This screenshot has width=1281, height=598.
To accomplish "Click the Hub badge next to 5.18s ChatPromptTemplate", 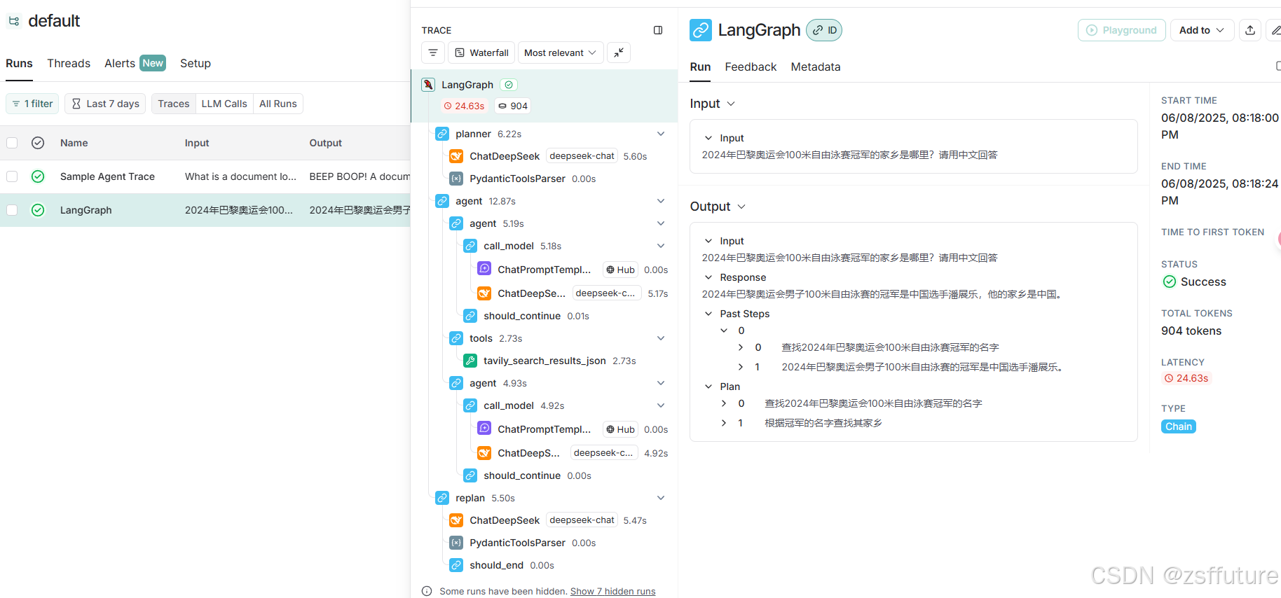I will [x=621, y=270].
